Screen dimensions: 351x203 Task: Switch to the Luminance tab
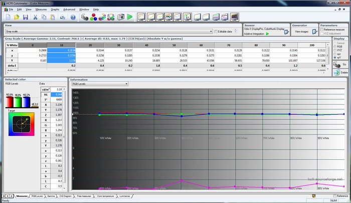tap(125, 196)
